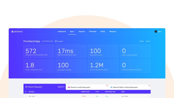Select the 572 requests per second card

click(x=39, y=51)
